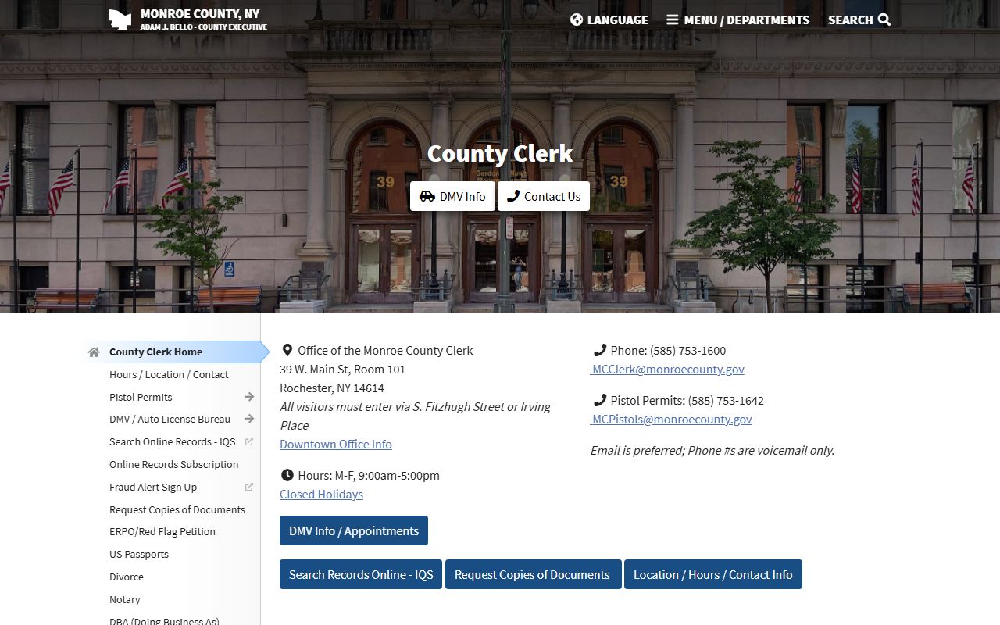The image size is (1000, 625).
Task: Open Pistol Permits sidebar item
Action: point(141,397)
